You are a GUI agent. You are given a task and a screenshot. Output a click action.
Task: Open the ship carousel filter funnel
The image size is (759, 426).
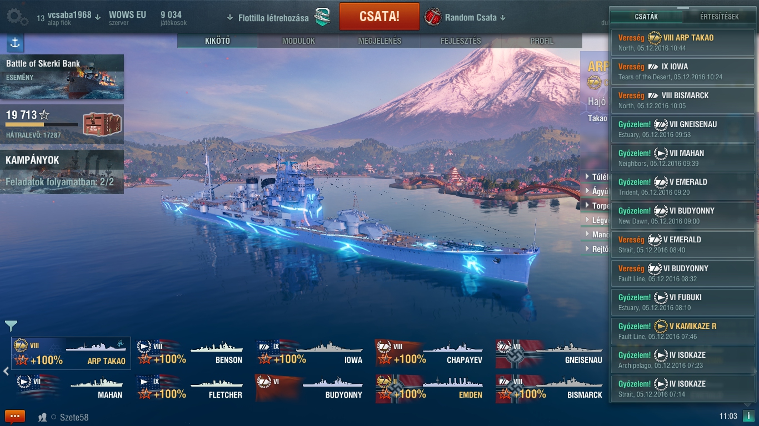pos(11,326)
